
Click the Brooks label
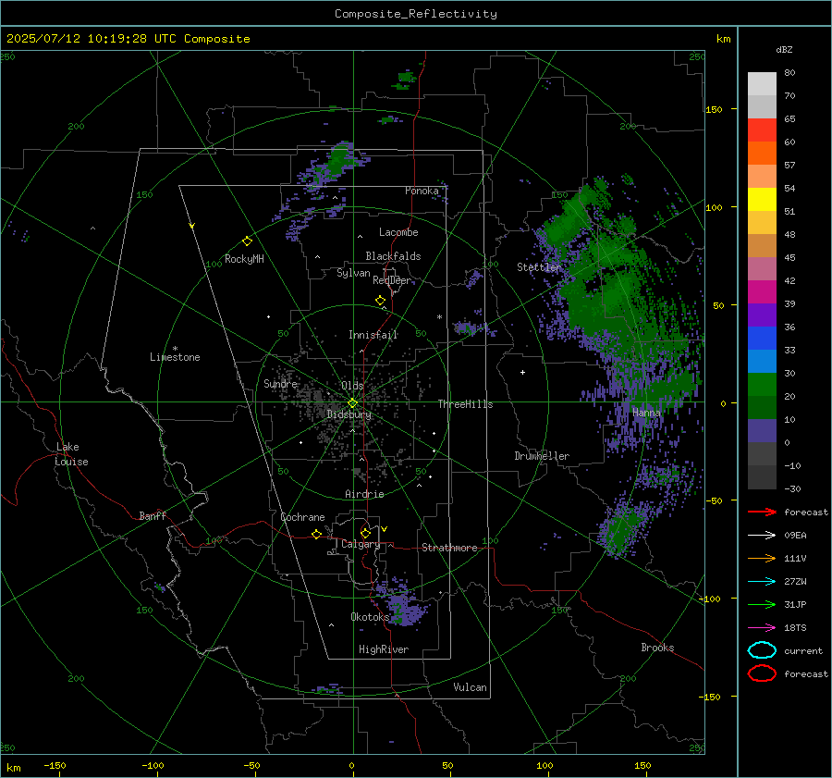657,648
